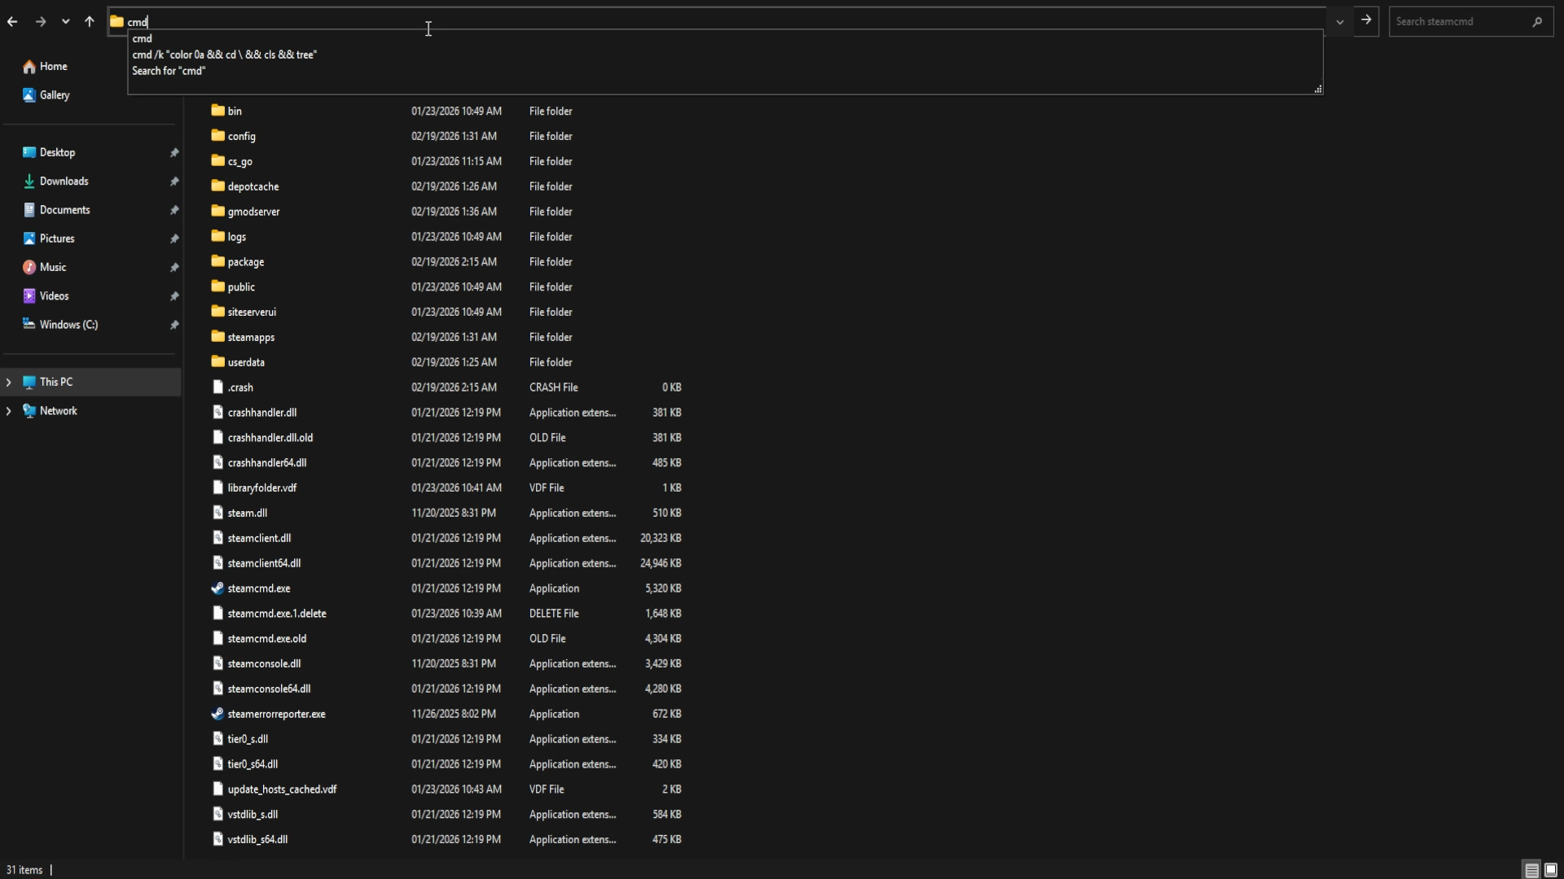Click the Forward navigation arrow
This screenshot has height=879, width=1564.
click(x=40, y=22)
